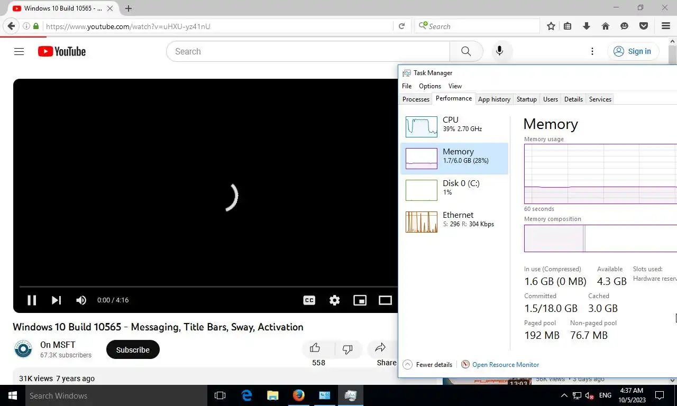Open YouTube guide hamburger menu
The height and width of the screenshot is (406, 677).
(x=19, y=51)
